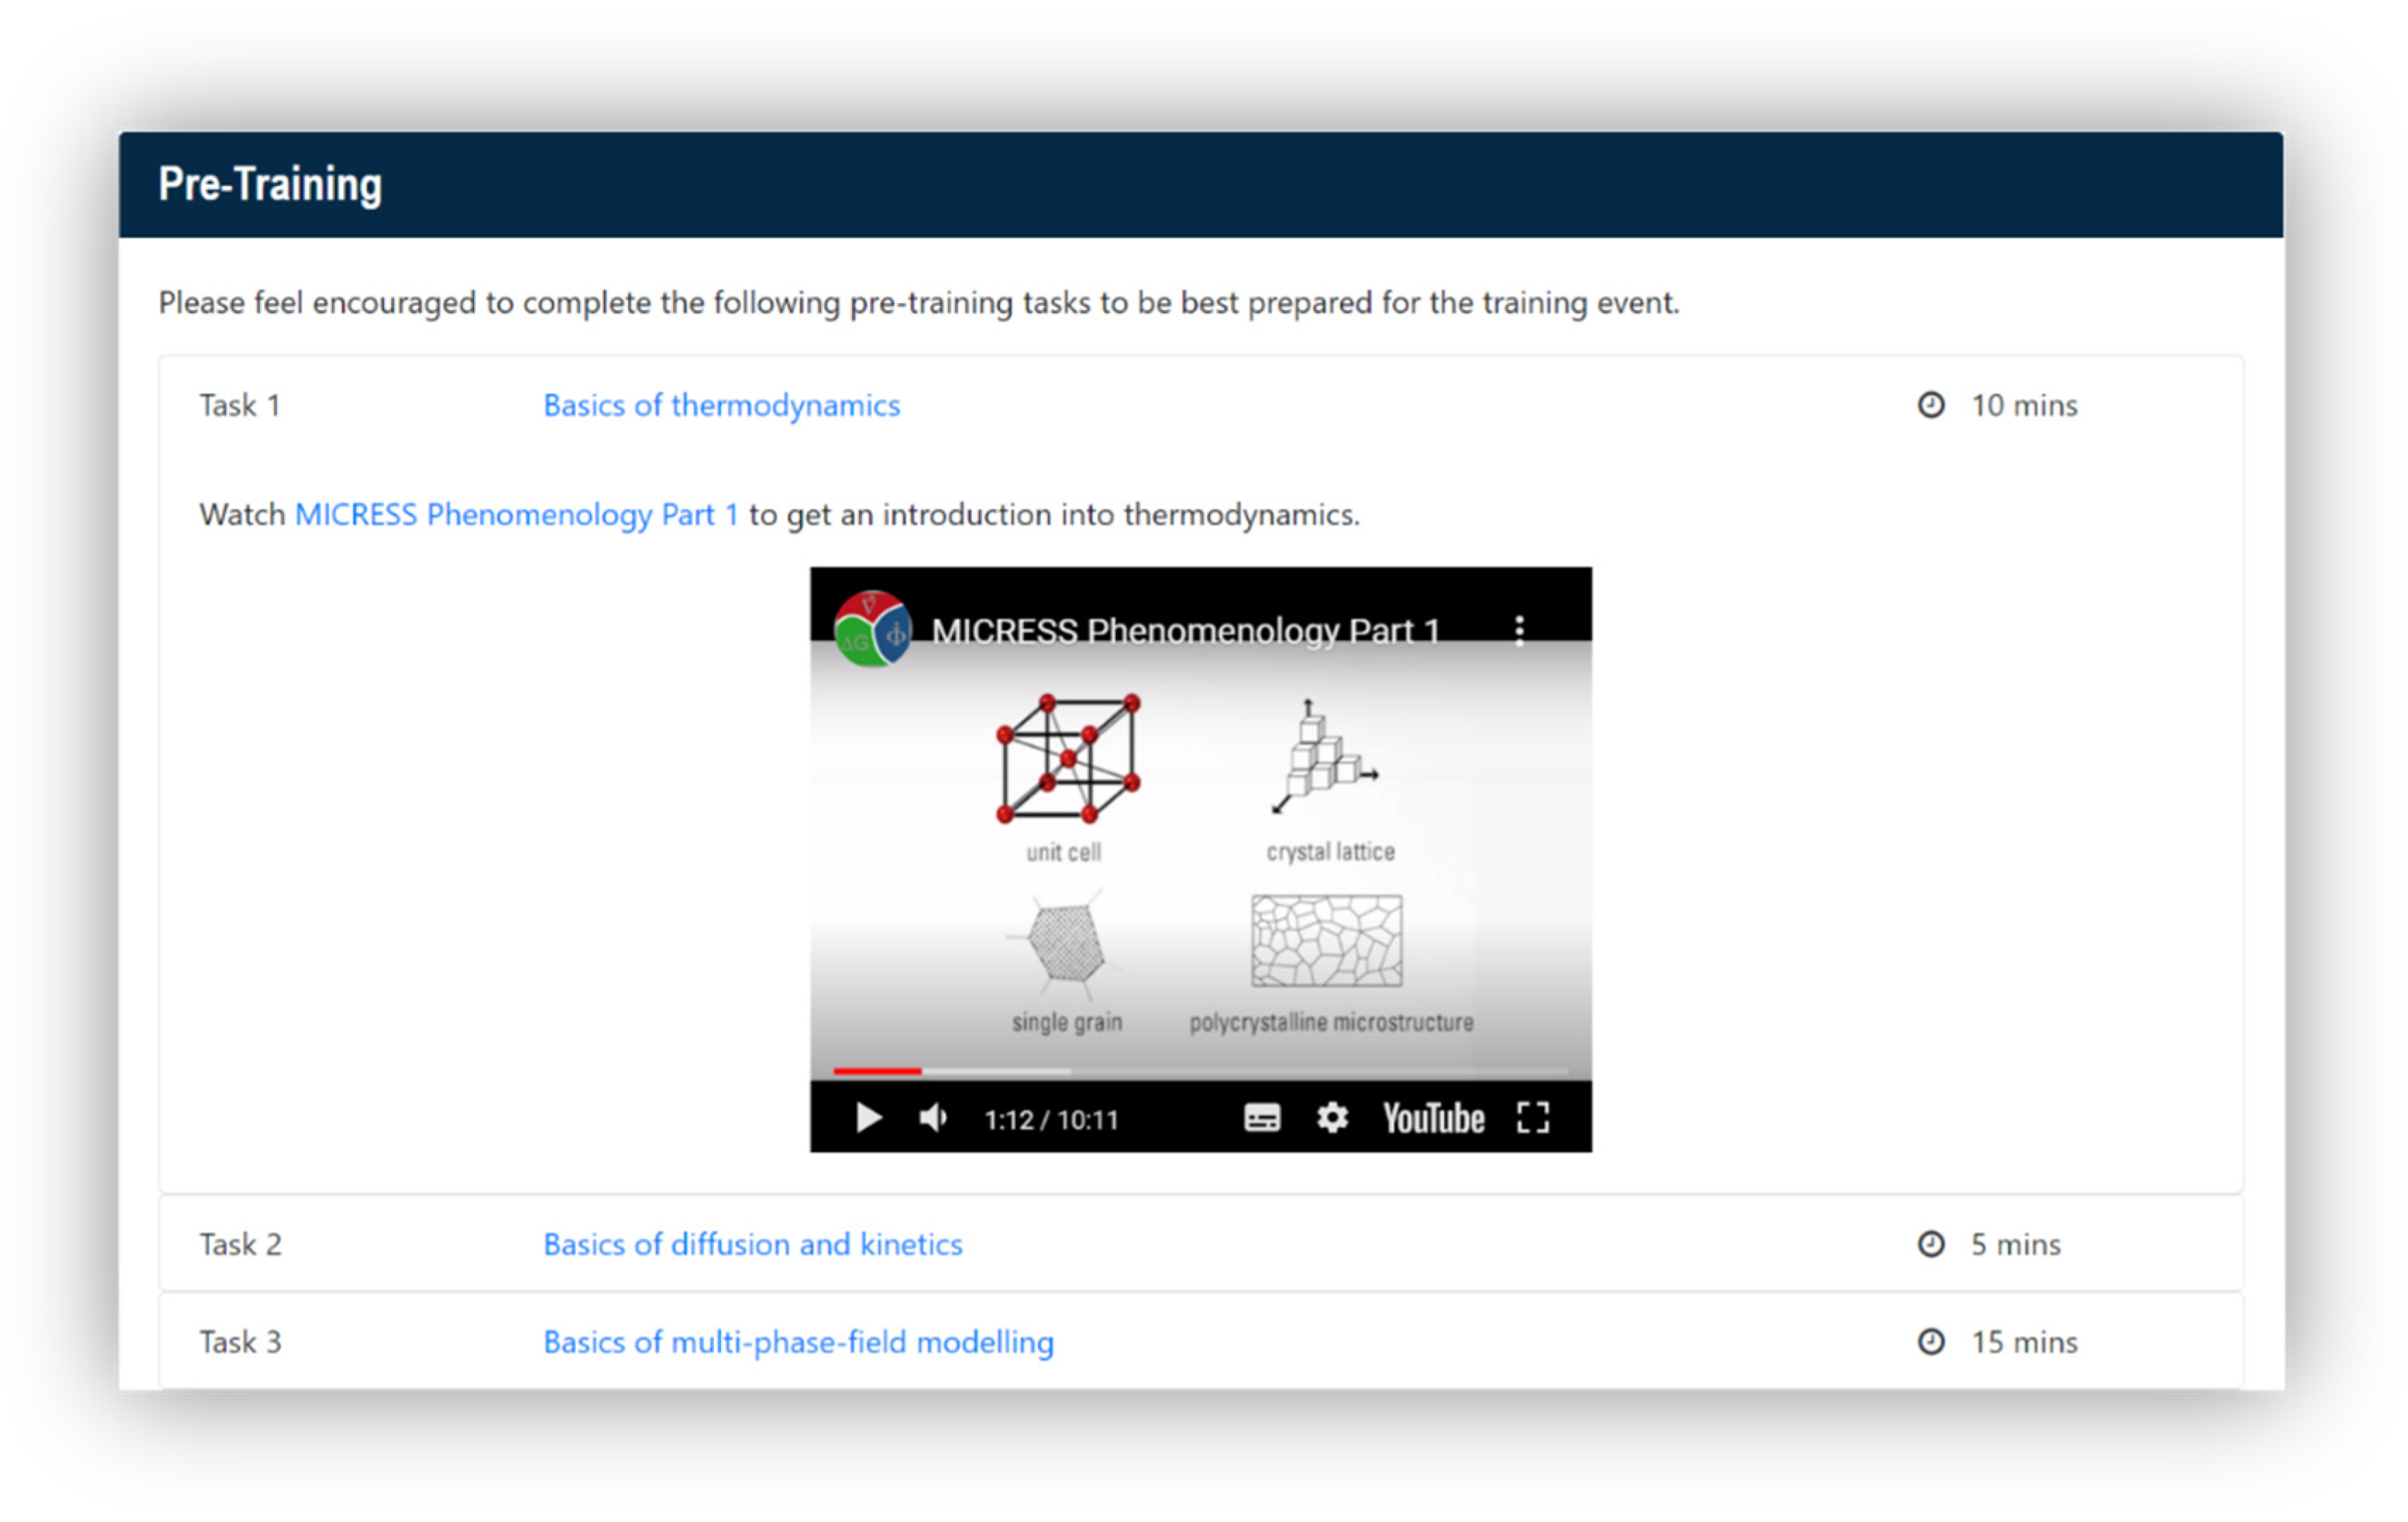The height and width of the screenshot is (1522, 2408).
Task: Open video title MICRESS Phenomenology Part 1
Action: (1185, 630)
